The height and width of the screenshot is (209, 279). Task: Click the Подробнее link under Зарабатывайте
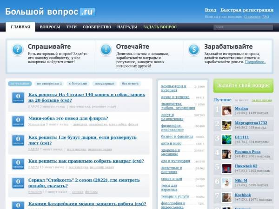pos(255,62)
